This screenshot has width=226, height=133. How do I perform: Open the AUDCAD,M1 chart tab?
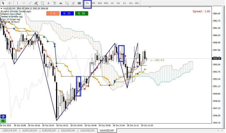tap(30, 130)
